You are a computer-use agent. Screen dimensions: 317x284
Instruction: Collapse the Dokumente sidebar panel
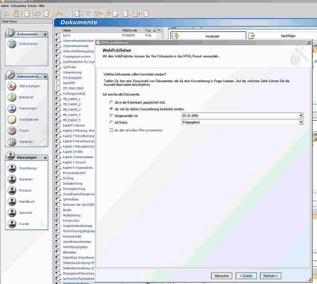pyautogui.click(x=45, y=35)
